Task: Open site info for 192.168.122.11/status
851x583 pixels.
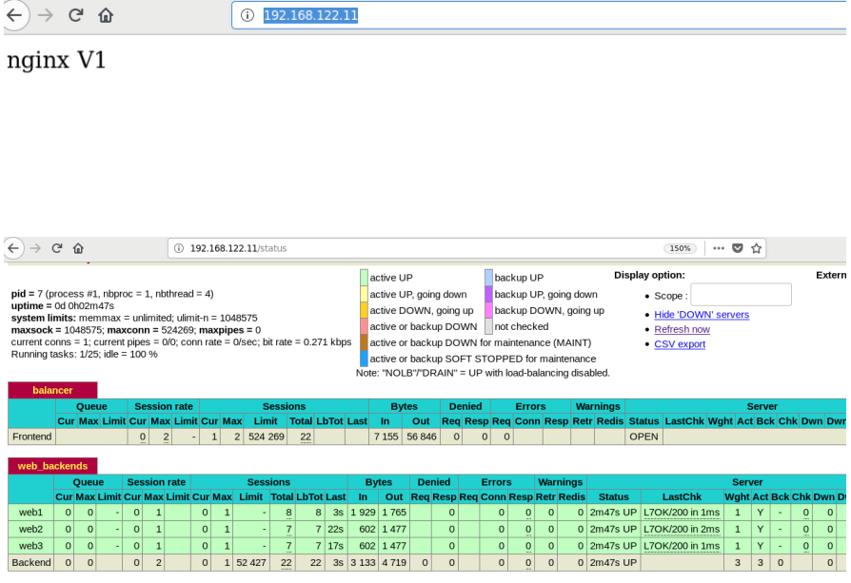Action: (x=179, y=248)
